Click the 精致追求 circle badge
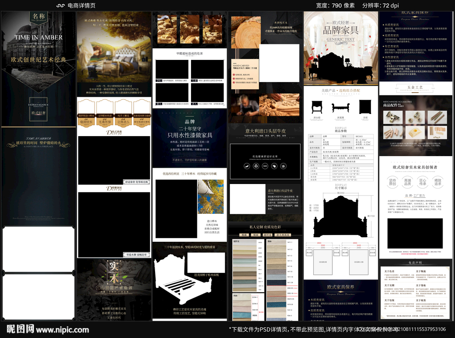Screen dimensions: 455x338 coord(438,182)
